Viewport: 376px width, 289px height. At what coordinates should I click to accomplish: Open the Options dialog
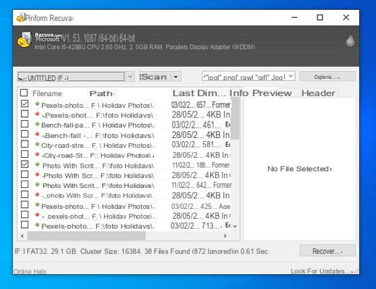[327, 76]
